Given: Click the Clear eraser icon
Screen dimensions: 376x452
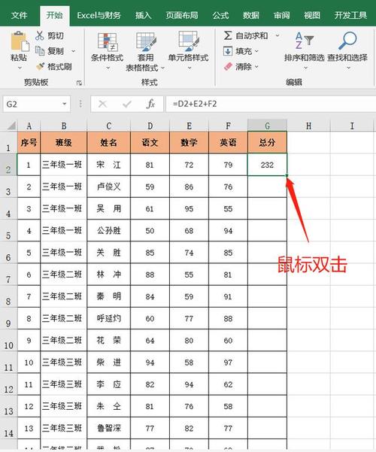Looking at the screenshot, I should (x=228, y=67).
